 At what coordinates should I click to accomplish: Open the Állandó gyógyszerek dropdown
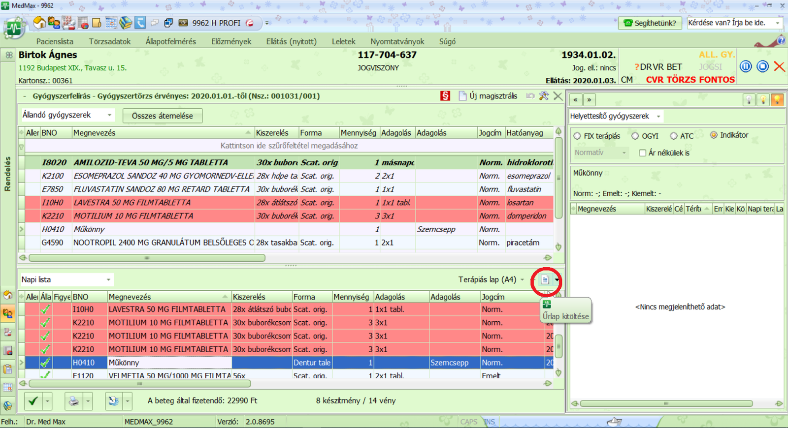tap(109, 115)
